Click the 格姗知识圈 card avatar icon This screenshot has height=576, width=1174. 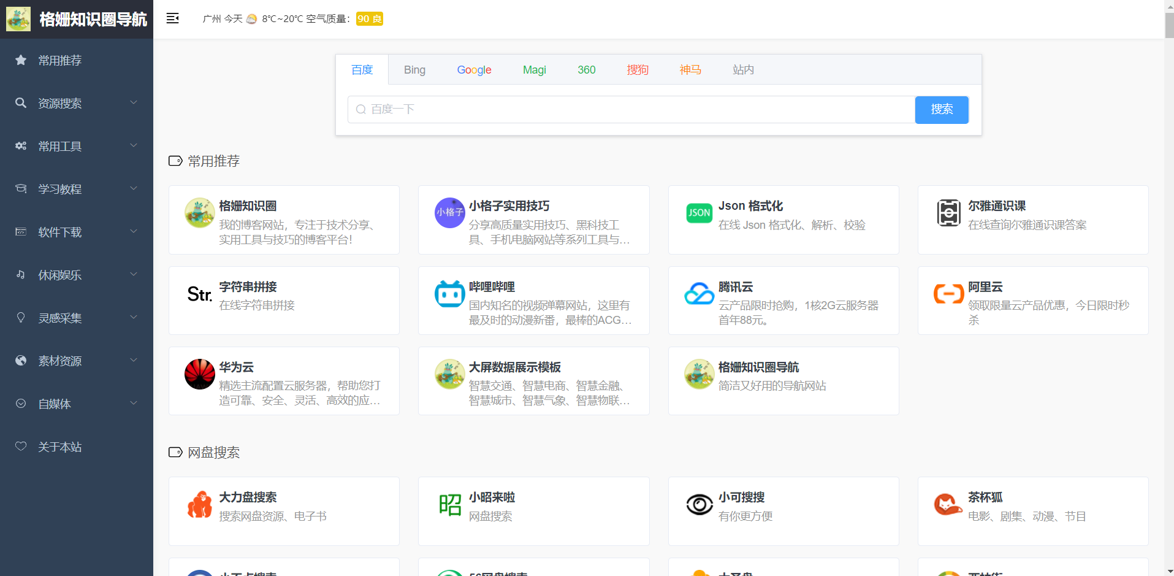(x=200, y=213)
